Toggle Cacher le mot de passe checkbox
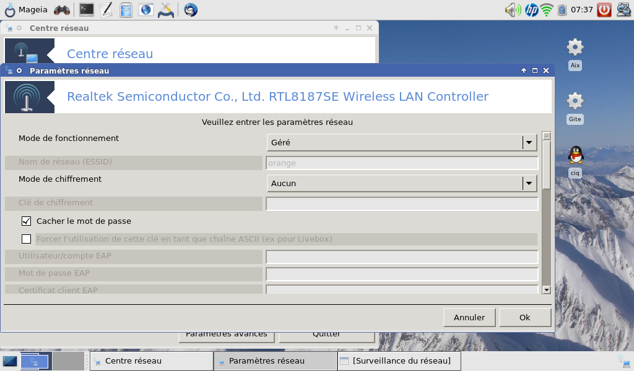 pyautogui.click(x=26, y=221)
